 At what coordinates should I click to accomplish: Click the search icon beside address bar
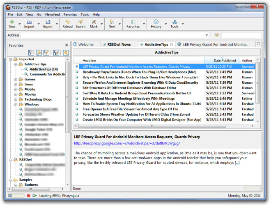(217, 35)
